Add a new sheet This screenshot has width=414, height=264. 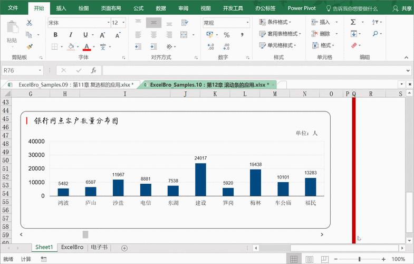(124, 248)
